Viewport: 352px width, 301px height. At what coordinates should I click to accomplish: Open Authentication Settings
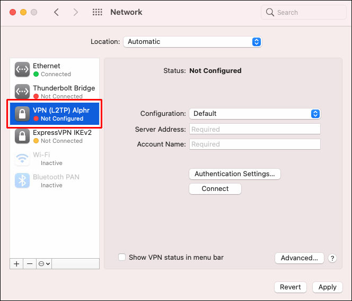tap(235, 174)
